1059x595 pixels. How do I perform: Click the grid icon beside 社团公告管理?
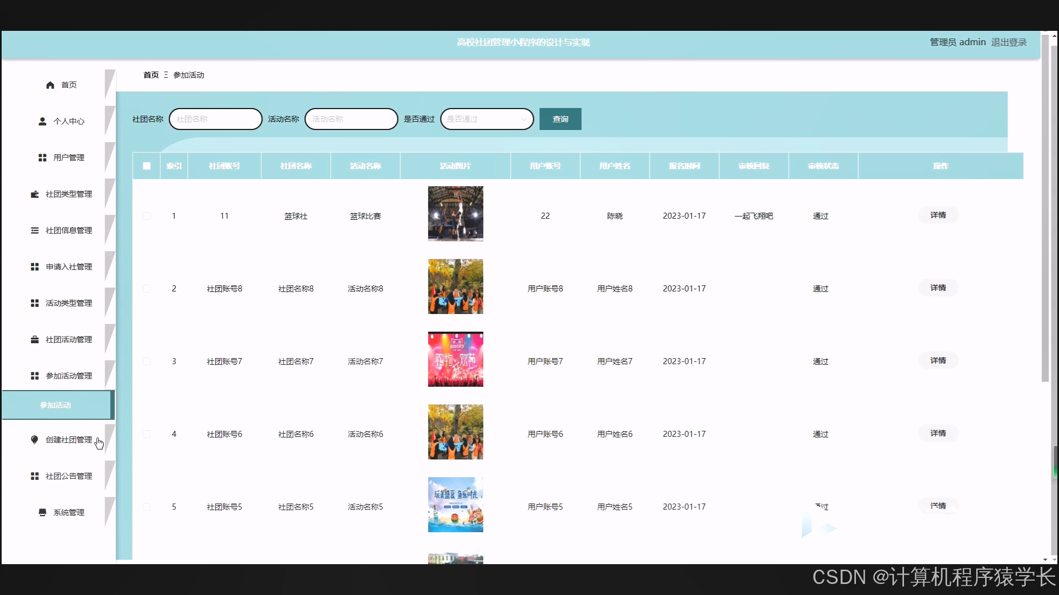tap(35, 476)
